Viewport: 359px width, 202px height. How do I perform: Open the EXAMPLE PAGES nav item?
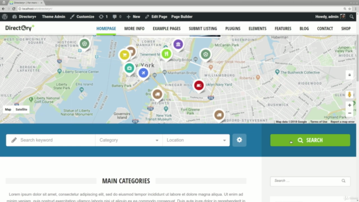167,29
